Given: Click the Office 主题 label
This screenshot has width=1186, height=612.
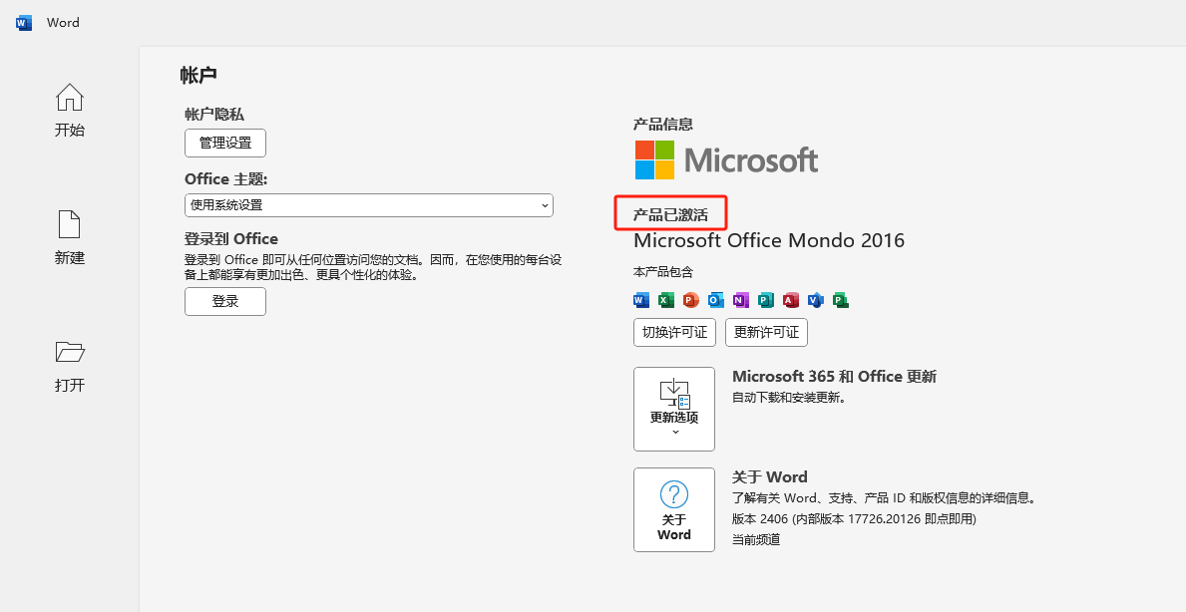Looking at the screenshot, I should pos(226,179).
